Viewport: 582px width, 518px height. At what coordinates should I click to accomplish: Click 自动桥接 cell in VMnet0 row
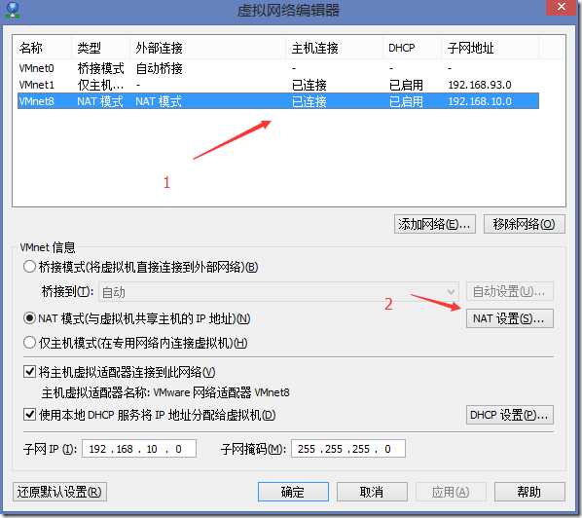160,68
